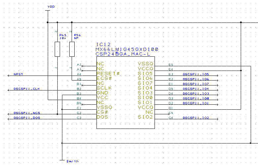Viewport: 258px width, 165px height.
Task: Select the R56 resistor symbol body
Action: [72, 49]
